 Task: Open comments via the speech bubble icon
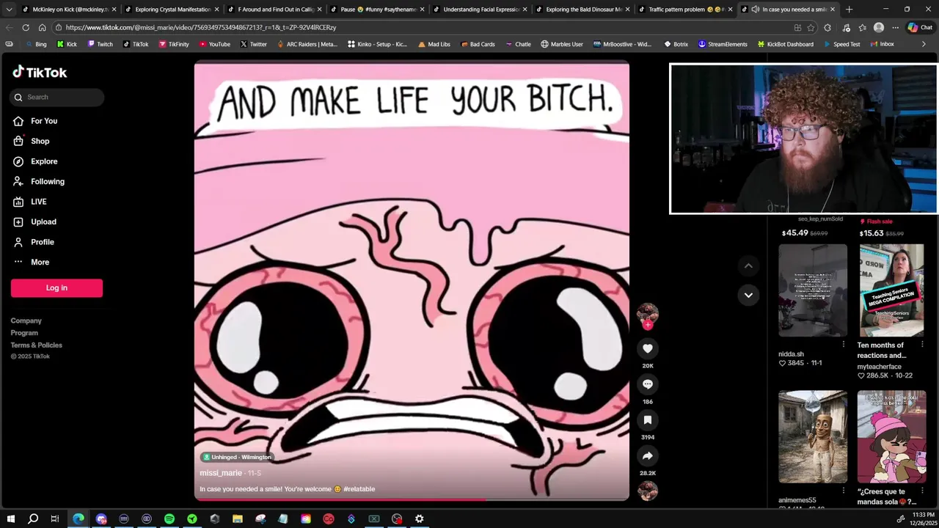[x=647, y=384]
